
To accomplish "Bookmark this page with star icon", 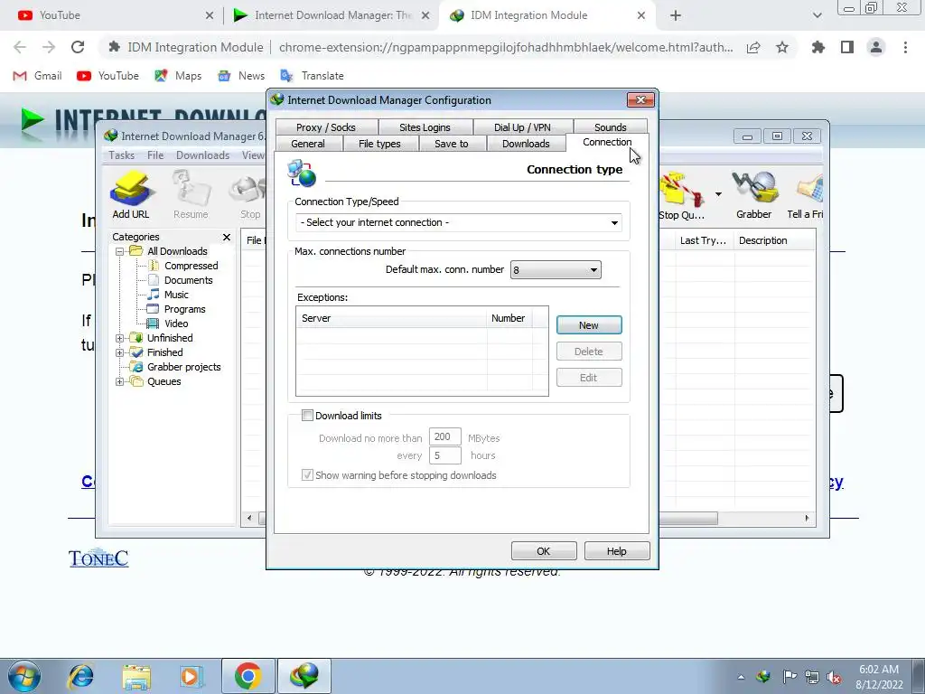I will pos(782,47).
